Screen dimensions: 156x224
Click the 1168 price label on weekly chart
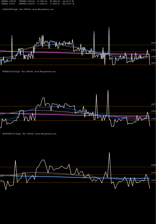pos(153,111)
